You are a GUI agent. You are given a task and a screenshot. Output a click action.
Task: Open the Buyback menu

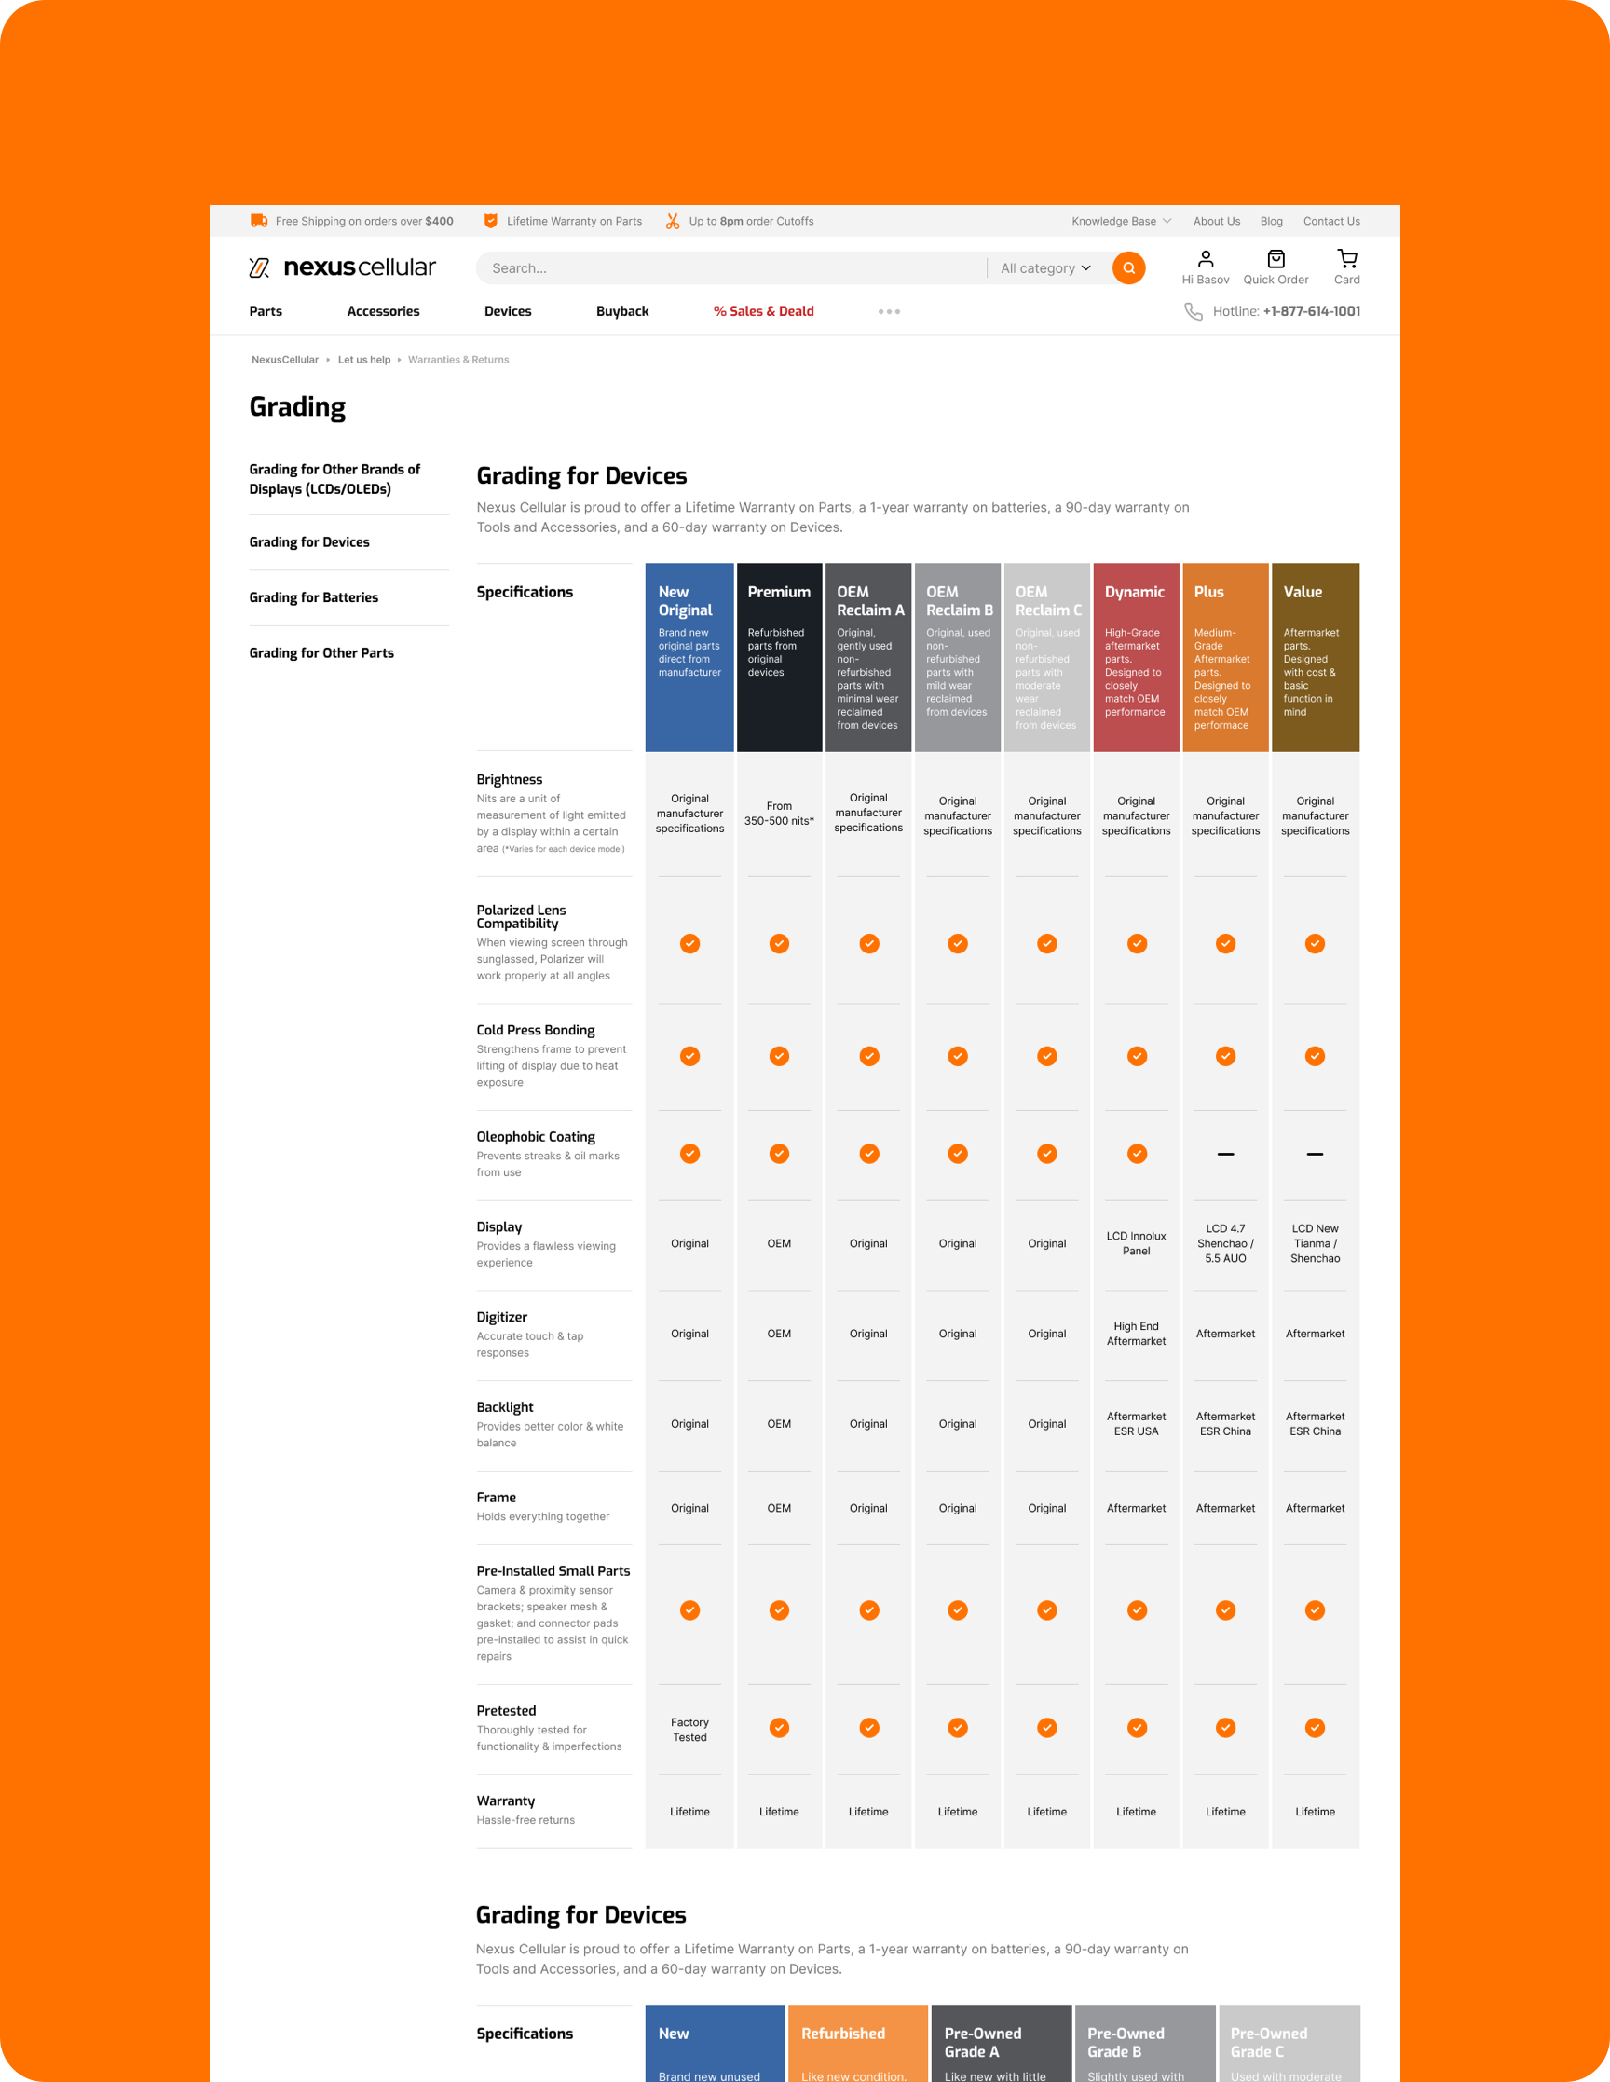coord(622,311)
